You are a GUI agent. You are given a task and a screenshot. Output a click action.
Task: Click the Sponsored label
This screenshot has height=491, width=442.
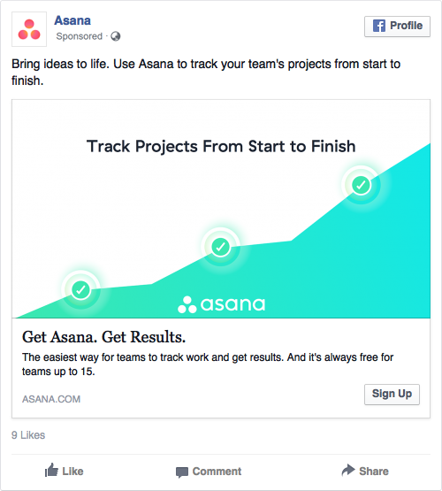point(80,36)
